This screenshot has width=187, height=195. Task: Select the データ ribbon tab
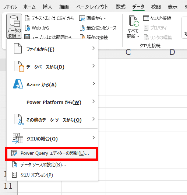tap(138, 7)
